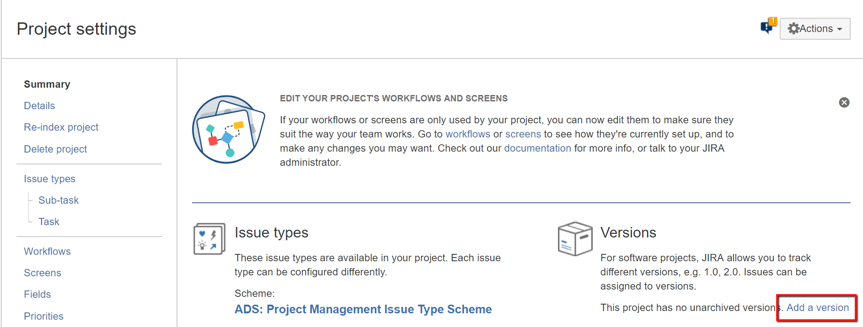863x327 pixels.
Task: Click the Re-index project link
Action: tap(61, 127)
